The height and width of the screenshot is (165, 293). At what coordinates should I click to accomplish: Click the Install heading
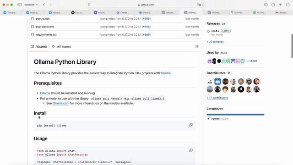tap(40, 113)
